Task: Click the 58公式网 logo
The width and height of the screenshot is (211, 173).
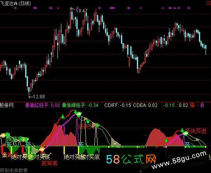Action: 131,159
